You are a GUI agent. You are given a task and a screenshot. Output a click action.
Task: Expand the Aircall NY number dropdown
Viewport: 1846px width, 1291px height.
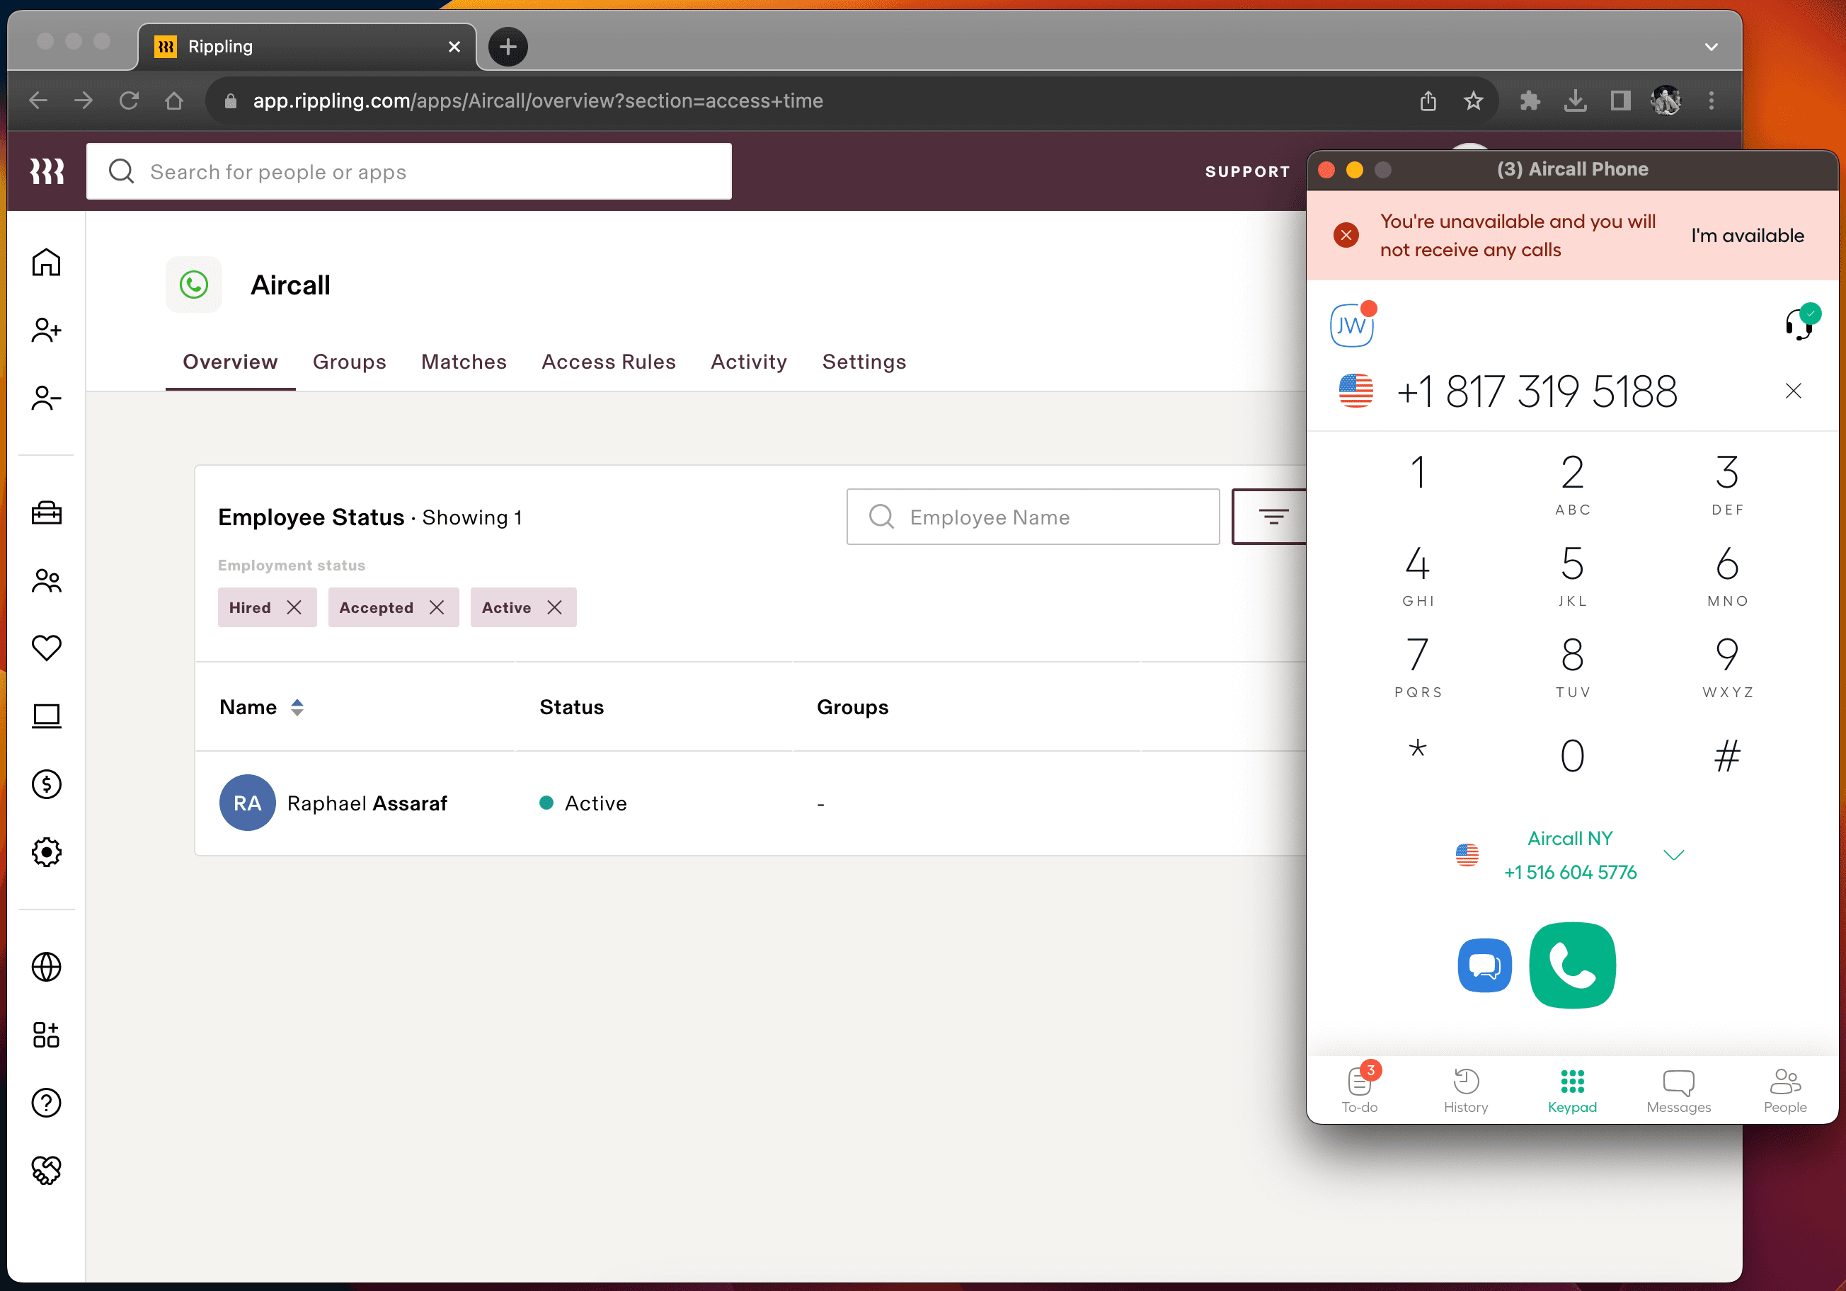(1673, 854)
